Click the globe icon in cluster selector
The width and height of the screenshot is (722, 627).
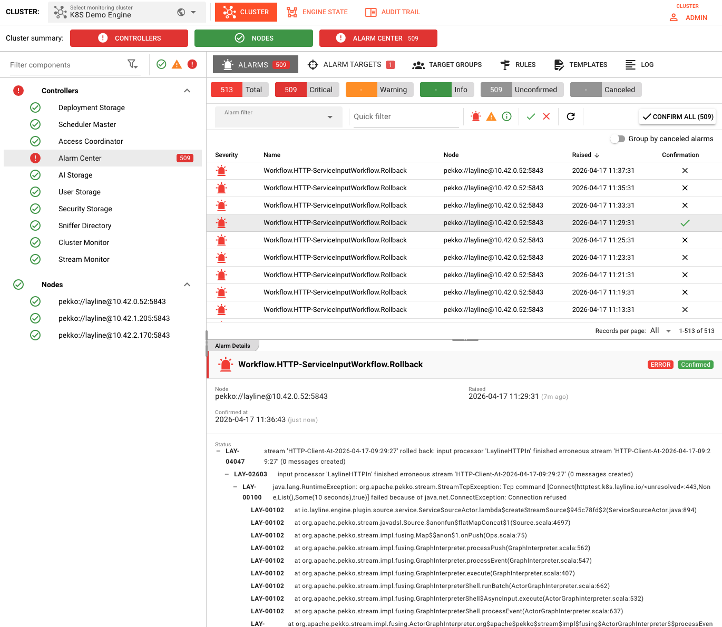tap(181, 12)
